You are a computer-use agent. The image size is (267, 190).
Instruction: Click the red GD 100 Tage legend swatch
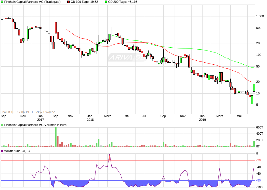pyautogui.click(x=68, y=2)
